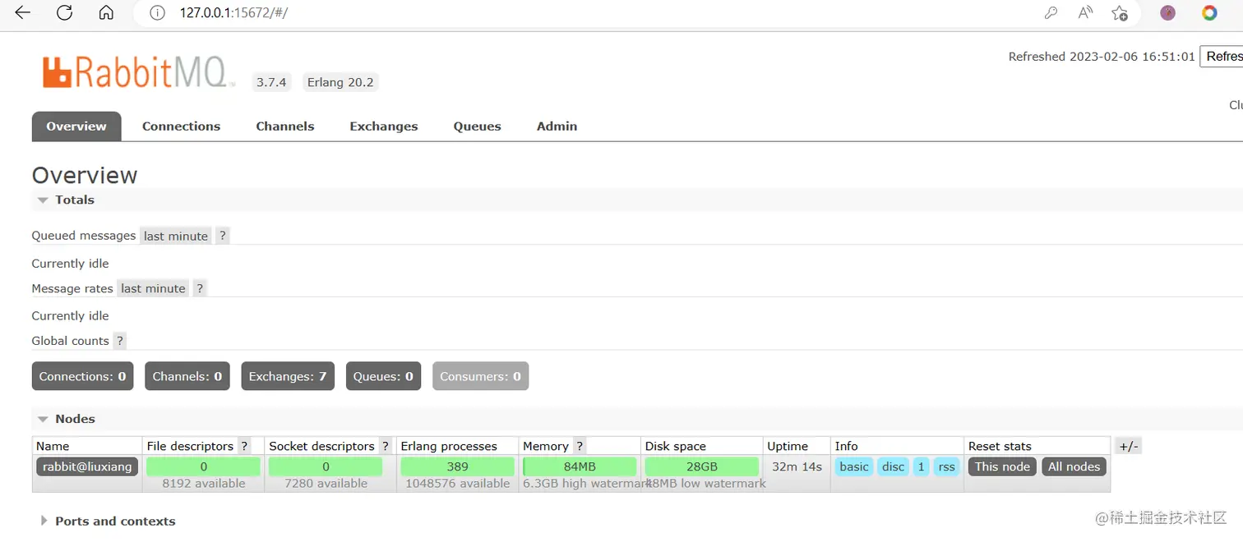Image resolution: width=1243 pixels, height=542 pixels.
Task: Click the browser back arrow
Action: pos(22,12)
